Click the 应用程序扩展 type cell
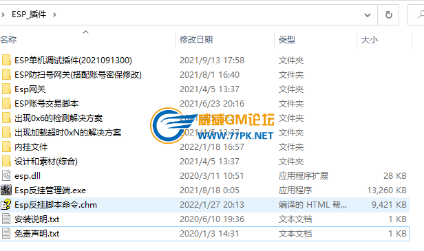424x251 pixels. click(x=304, y=175)
